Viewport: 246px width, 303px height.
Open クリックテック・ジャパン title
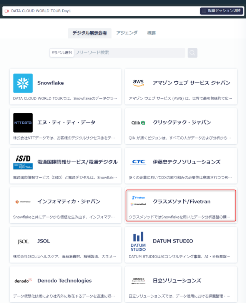pos(182,122)
